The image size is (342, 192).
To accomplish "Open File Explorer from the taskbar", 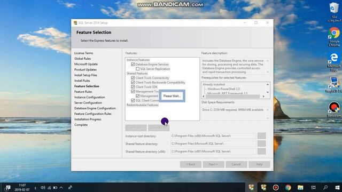I will 300,187.
